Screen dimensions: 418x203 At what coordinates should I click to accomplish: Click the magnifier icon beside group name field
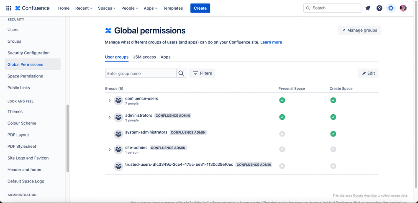[x=181, y=73]
